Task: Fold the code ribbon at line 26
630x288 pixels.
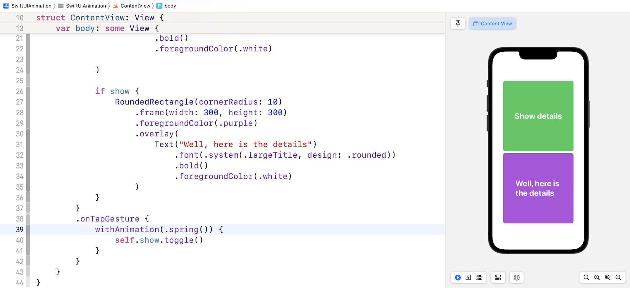Action: point(28,91)
